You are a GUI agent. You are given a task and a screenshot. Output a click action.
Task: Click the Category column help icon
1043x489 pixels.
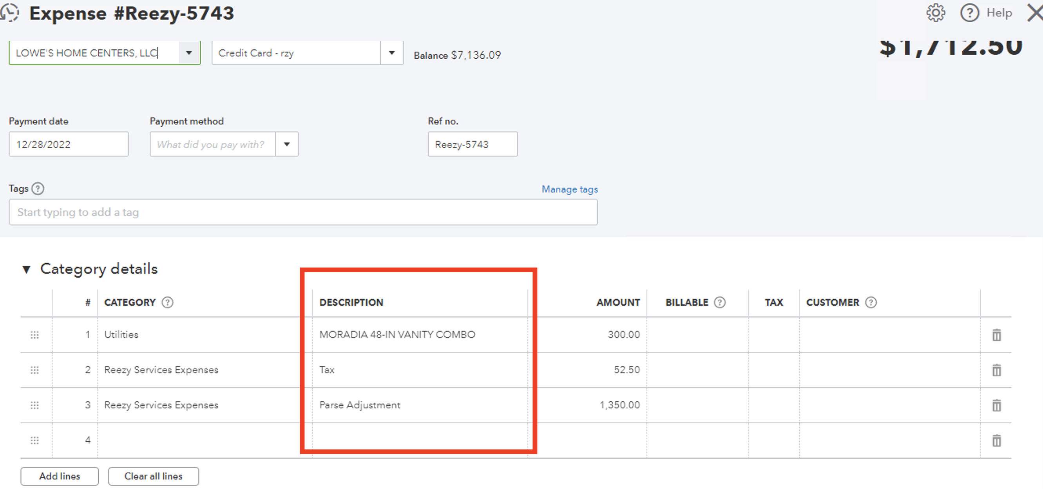(x=169, y=302)
